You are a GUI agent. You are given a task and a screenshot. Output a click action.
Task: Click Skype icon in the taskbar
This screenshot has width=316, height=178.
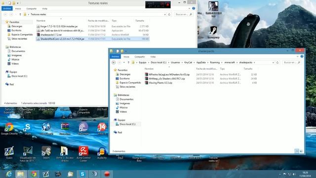(82, 174)
